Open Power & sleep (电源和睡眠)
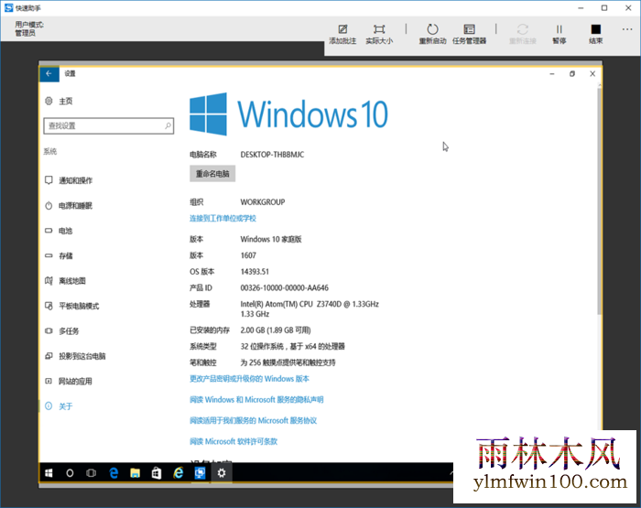The image size is (641, 508). click(69, 206)
